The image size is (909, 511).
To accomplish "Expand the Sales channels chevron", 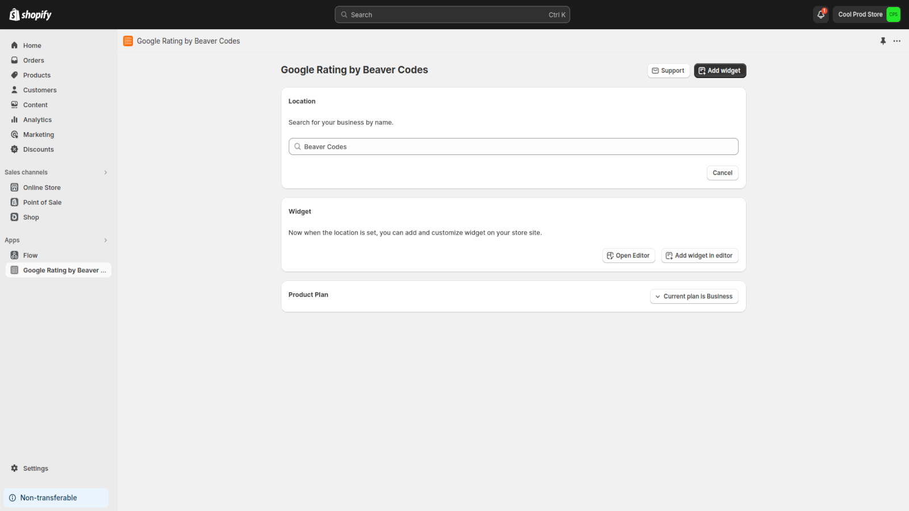I will (x=106, y=173).
